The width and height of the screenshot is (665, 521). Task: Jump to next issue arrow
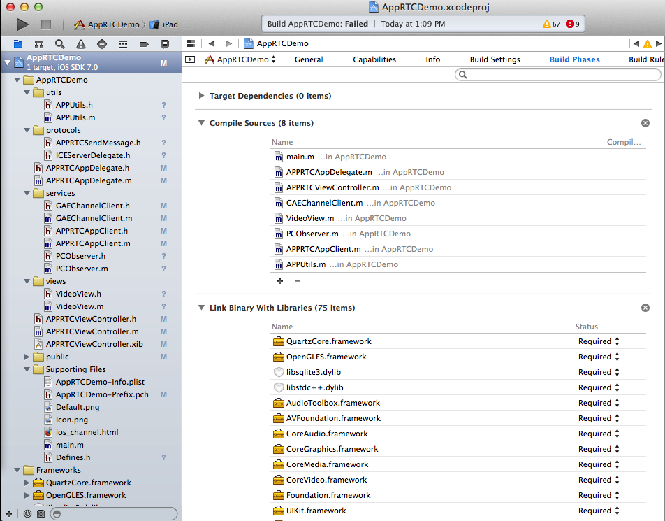[658, 43]
